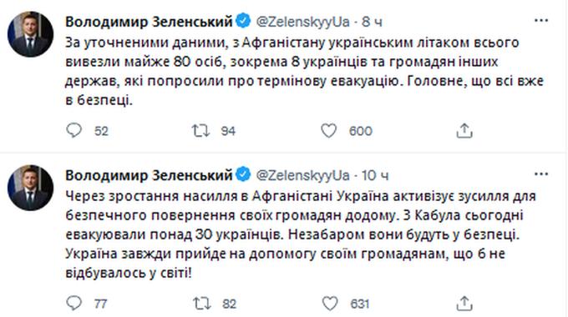
Task: Like the first tweet with 600 likes
Action: pyautogui.click(x=328, y=131)
